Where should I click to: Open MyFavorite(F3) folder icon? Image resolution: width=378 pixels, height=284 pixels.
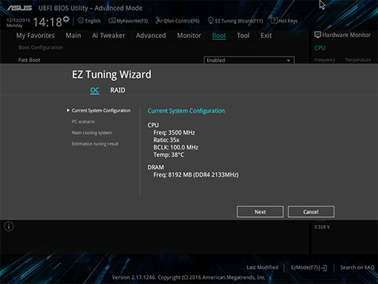pyautogui.click(x=112, y=20)
